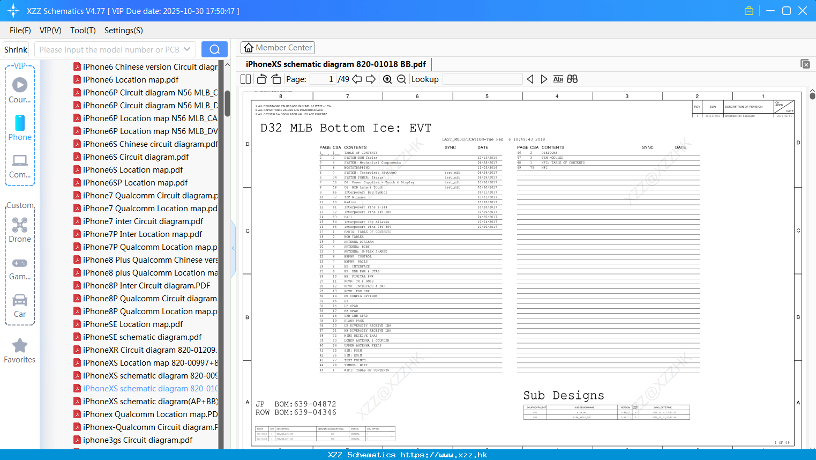Click the Shrink button
The image size is (816, 460).
pyautogui.click(x=16, y=49)
